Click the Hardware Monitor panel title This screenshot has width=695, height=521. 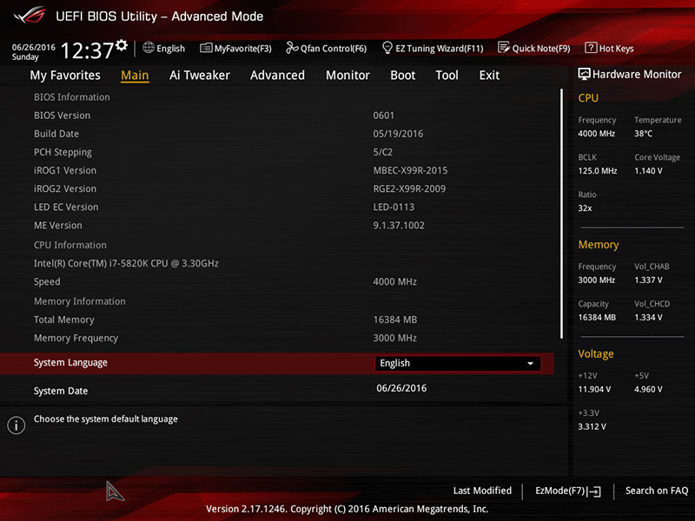pos(637,74)
